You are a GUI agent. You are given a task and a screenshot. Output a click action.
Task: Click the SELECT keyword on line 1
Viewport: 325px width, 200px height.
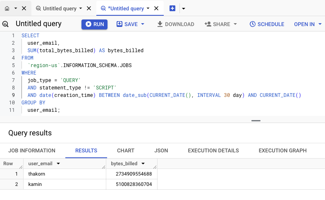pyautogui.click(x=30, y=36)
